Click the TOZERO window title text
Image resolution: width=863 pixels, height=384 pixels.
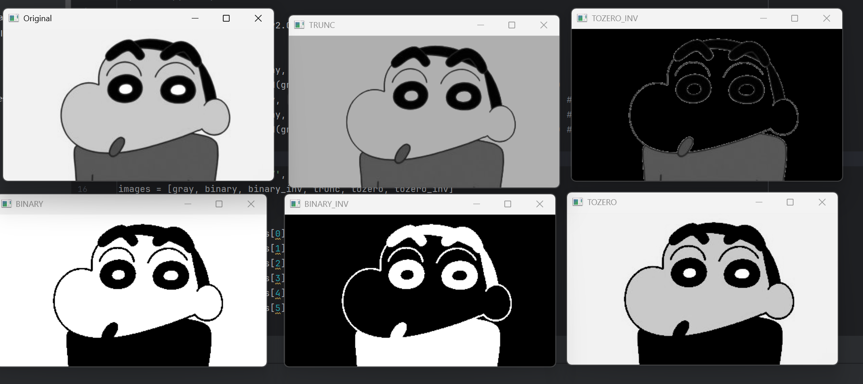coord(602,202)
